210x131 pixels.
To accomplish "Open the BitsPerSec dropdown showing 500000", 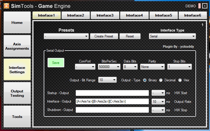I will 109,67.
